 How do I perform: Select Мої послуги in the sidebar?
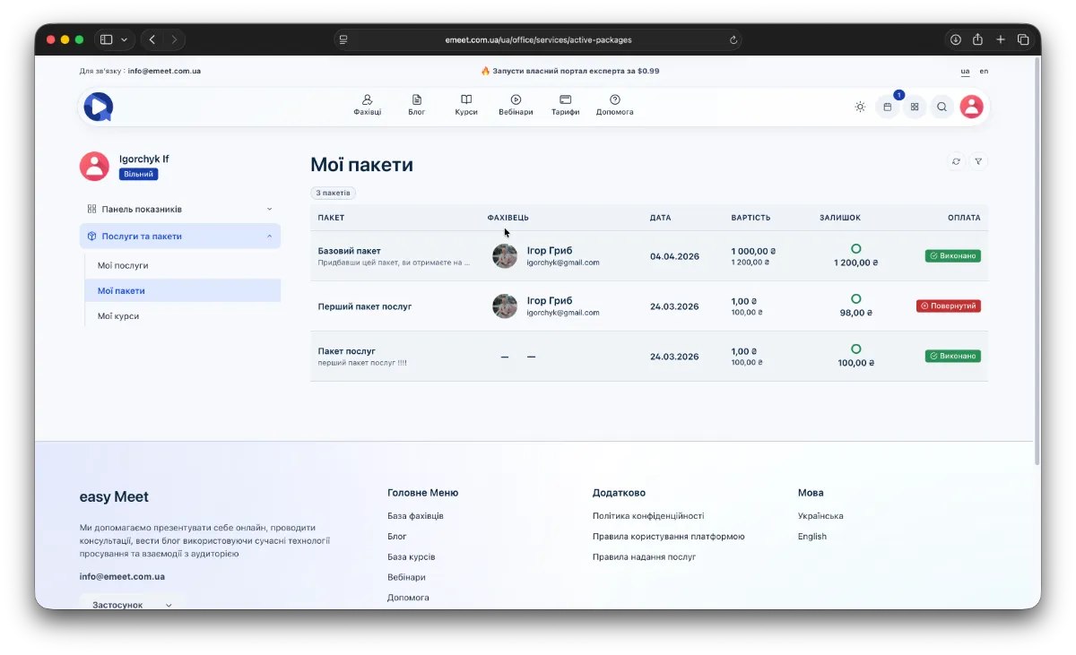click(123, 265)
